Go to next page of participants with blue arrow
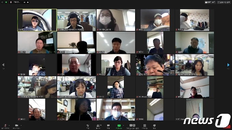232x130 pixels. click(x=228, y=65)
